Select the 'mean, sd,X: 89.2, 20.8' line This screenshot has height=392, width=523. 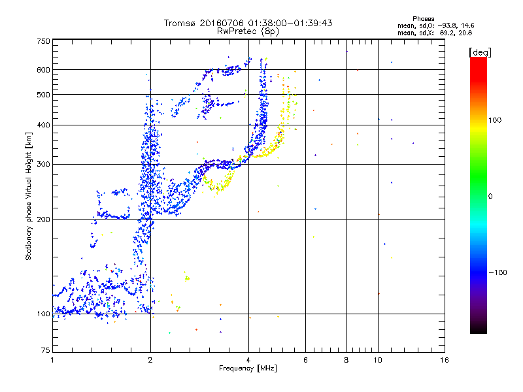click(435, 33)
